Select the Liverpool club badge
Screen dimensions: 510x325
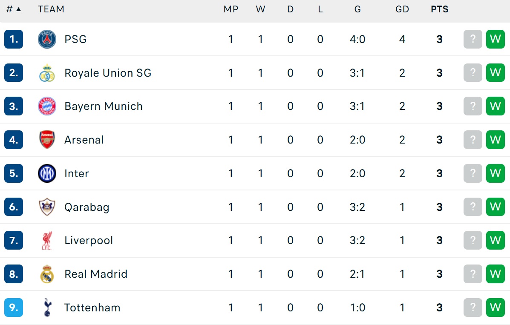click(x=47, y=240)
